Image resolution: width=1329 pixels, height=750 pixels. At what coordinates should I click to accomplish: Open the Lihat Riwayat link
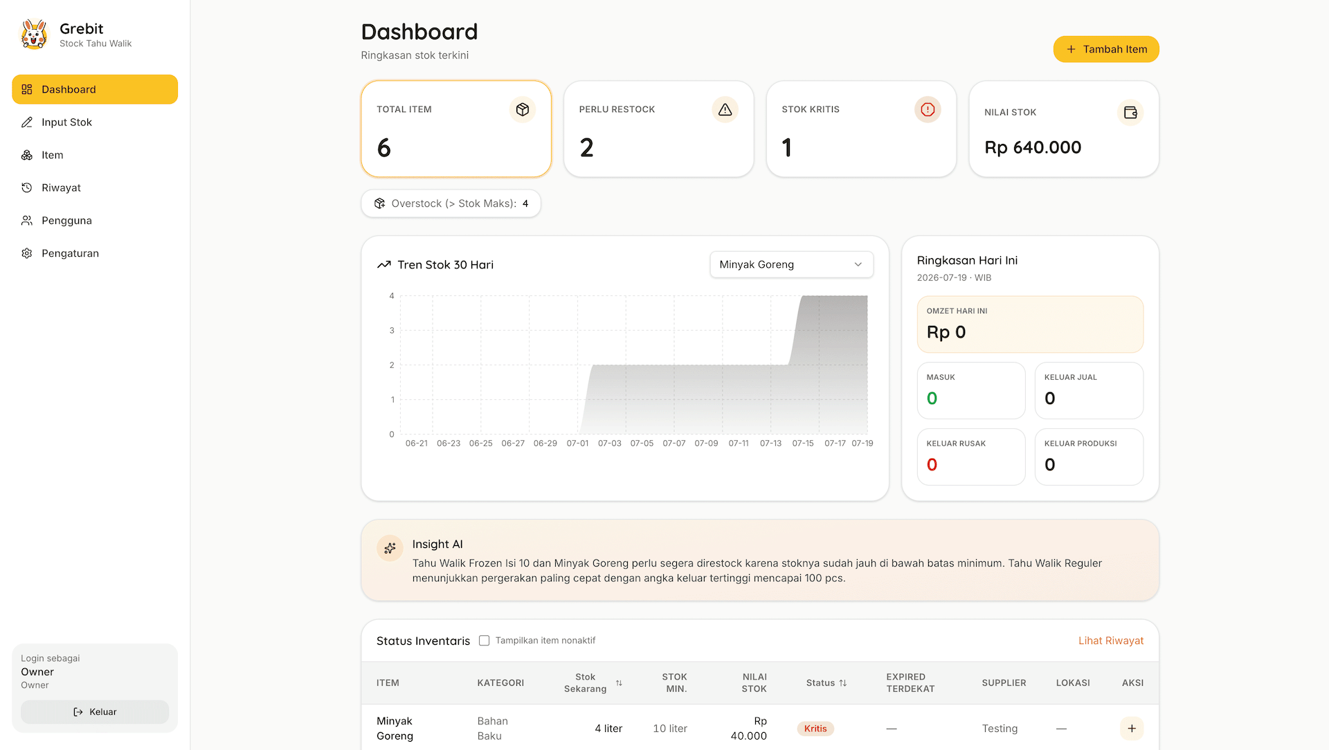pyautogui.click(x=1111, y=641)
